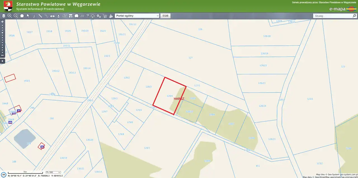Select the zoom in magnifier tool

click(10, 16)
